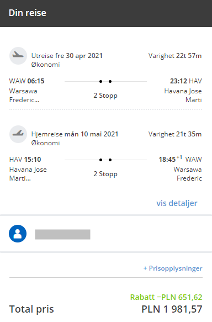Select the Hjemreise mån 10 mai 2021 heading

coord(75,134)
